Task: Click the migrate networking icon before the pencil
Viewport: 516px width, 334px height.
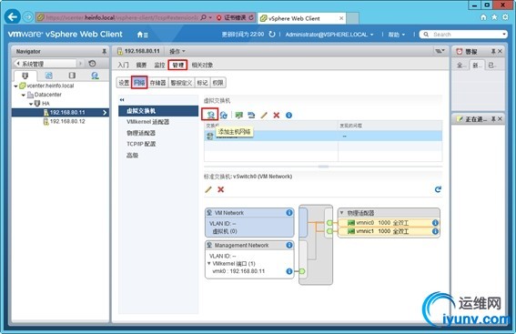Action: [251, 116]
